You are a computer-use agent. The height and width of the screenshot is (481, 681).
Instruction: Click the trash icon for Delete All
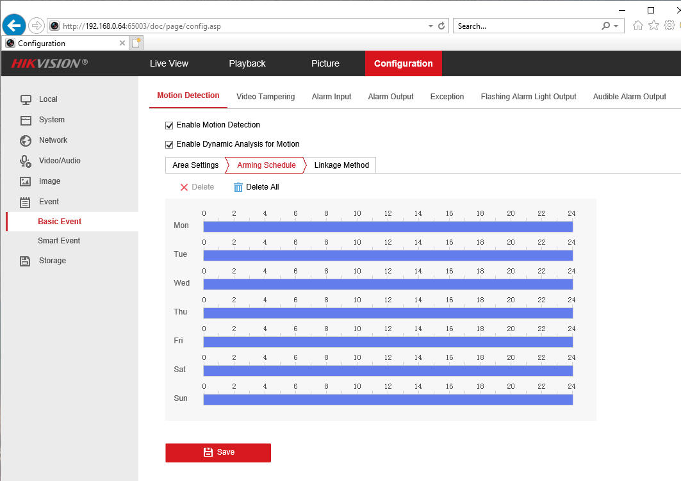click(x=238, y=187)
